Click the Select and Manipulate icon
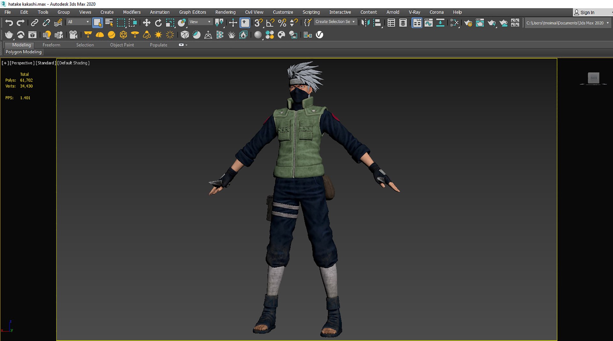This screenshot has height=341, width=613. coord(233,23)
